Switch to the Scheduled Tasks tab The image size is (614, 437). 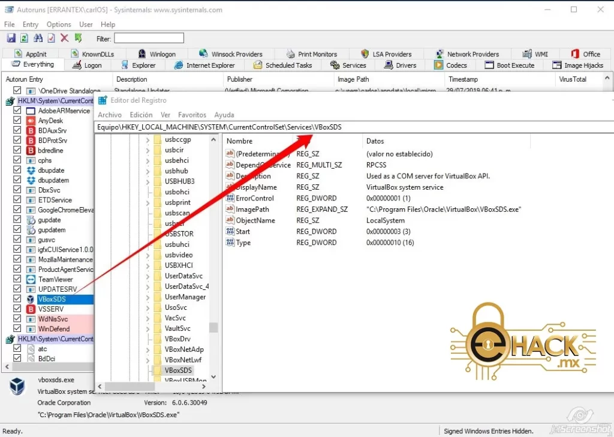point(283,65)
